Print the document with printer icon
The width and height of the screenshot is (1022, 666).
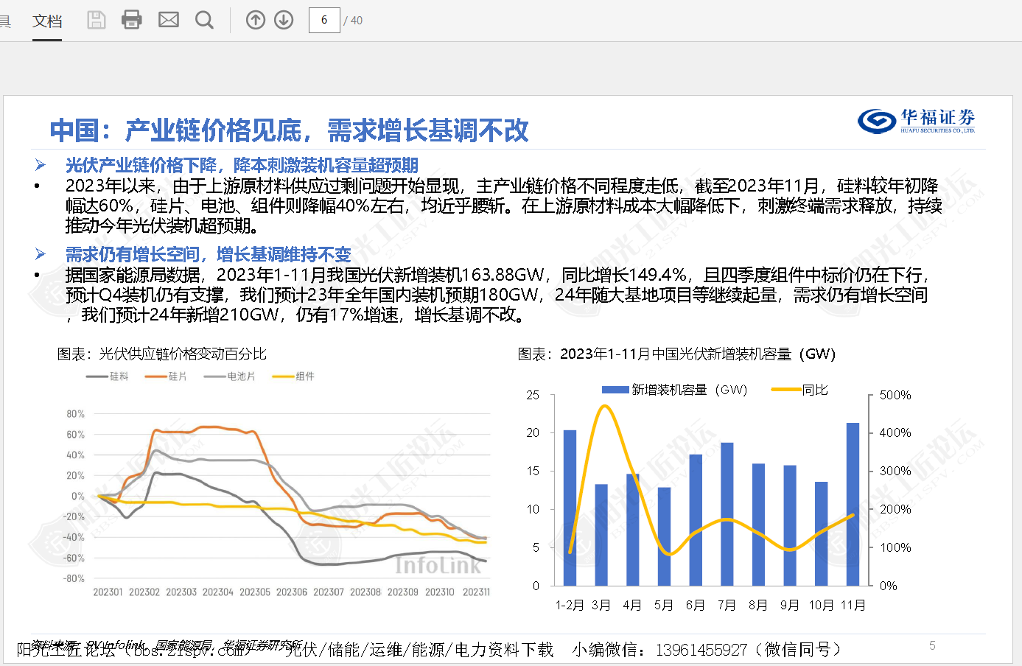[x=132, y=20]
